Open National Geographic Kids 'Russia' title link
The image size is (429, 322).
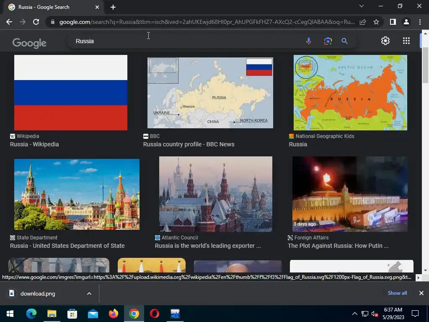point(298,144)
